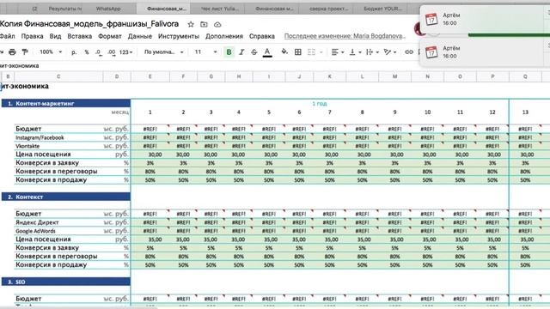Check the cloud save status icon
Image resolution: width=550 pixels, height=309 pixels.
click(x=217, y=24)
